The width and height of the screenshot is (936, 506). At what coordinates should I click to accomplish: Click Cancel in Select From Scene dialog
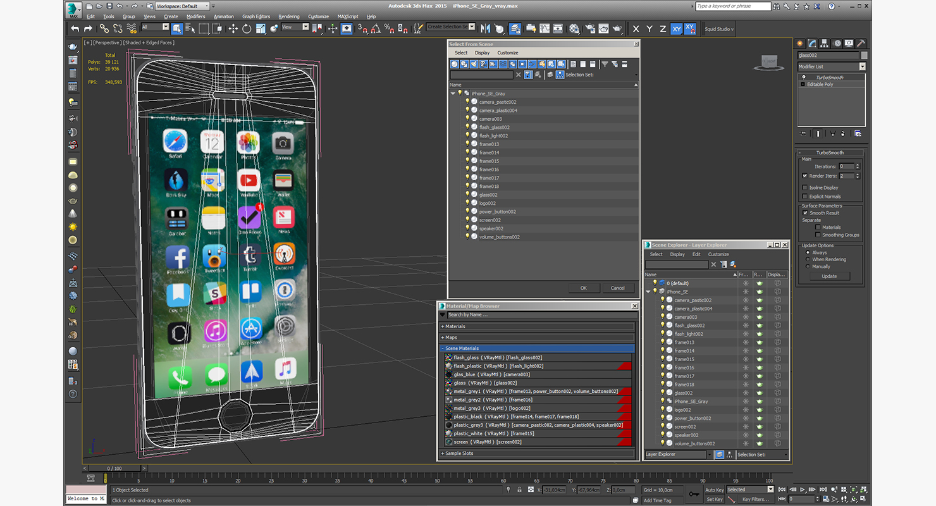point(618,288)
